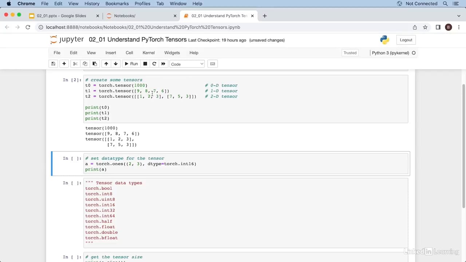The height and width of the screenshot is (262, 466).
Task: Log out of Jupyter
Action: 406,40
